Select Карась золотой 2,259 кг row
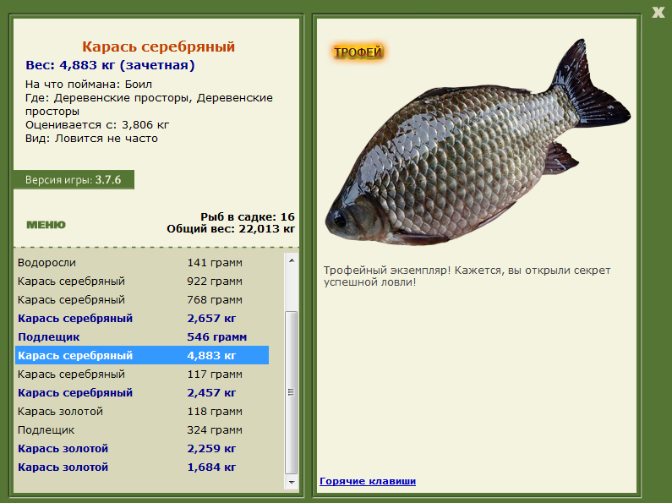Screen dimensions: 672x503 click(142, 449)
